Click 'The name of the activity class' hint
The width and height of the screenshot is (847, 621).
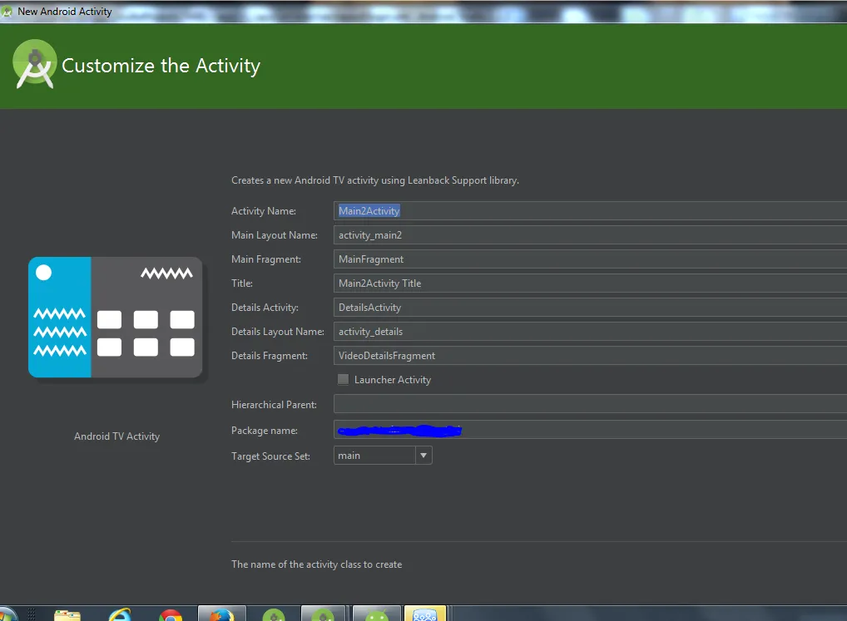point(316,564)
